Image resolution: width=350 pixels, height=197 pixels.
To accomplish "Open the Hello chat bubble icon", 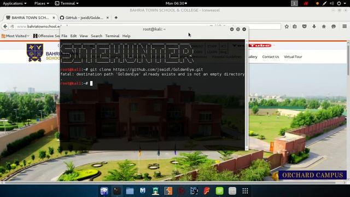I will click(334, 27).
